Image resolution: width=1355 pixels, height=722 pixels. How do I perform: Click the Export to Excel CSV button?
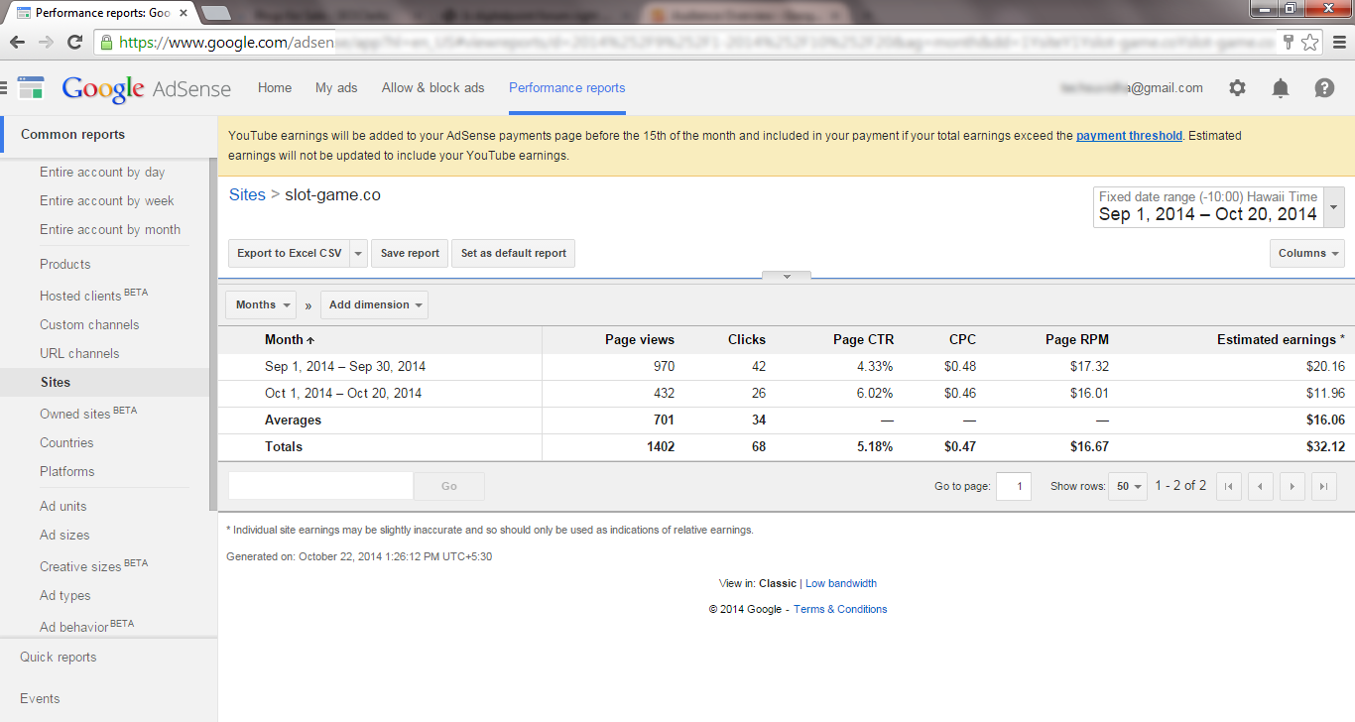289,254
